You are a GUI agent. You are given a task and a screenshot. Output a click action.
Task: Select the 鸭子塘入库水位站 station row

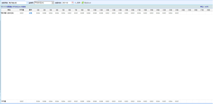(x=106, y=13)
